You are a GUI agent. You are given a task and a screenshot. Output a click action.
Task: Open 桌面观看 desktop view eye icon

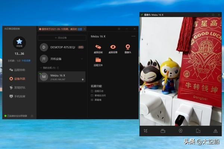[x=113, y=49]
